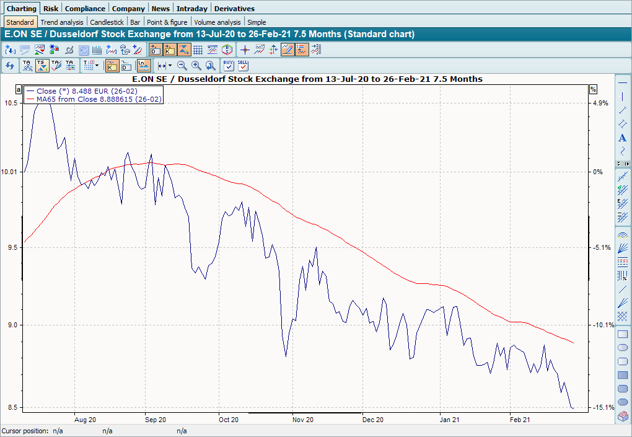632x437 pixels.
Task: Open the horizontal range arrow dropdown
Action: pos(164,65)
